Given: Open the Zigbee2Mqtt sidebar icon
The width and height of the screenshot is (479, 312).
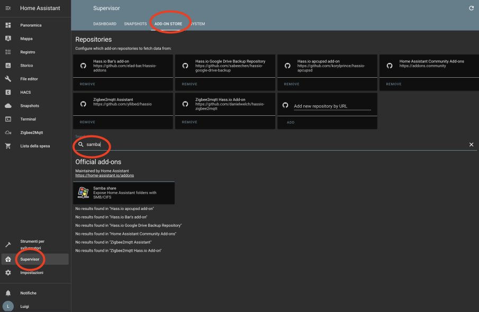Looking at the screenshot, I should [8, 133].
